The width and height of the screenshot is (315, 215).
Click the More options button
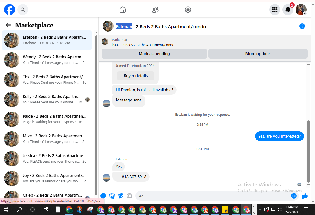pyautogui.click(x=258, y=54)
